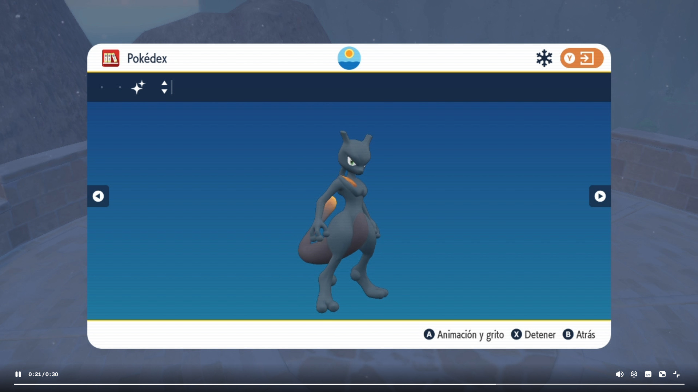The width and height of the screenshot is (698, 392).
Task: Click the red Pokédex book icon
Action: tap(110, 58)
